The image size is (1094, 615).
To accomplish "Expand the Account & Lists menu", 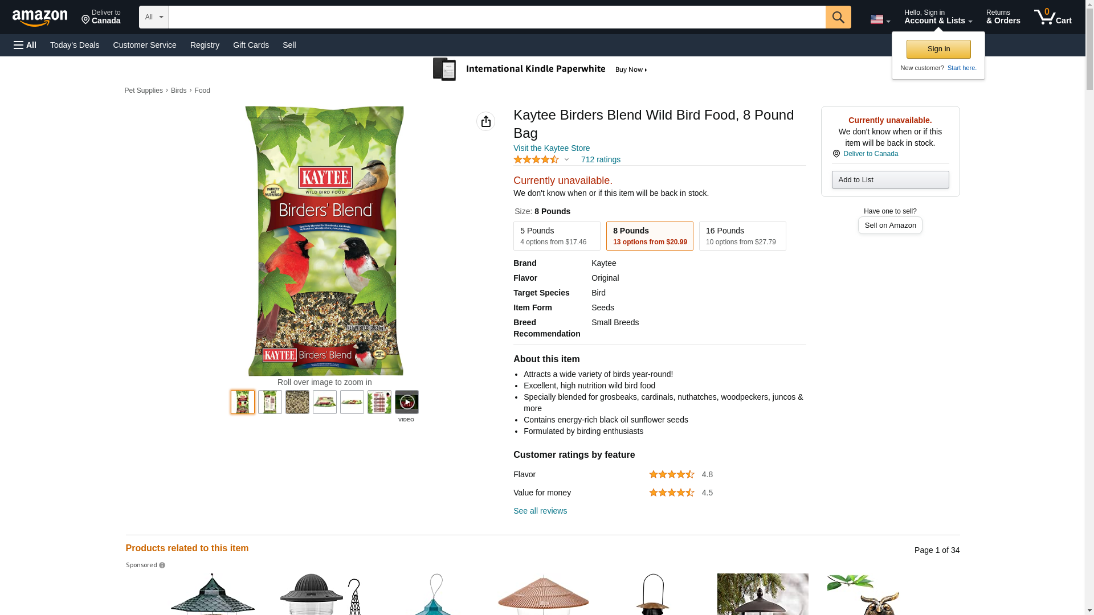I will point(938,17).
